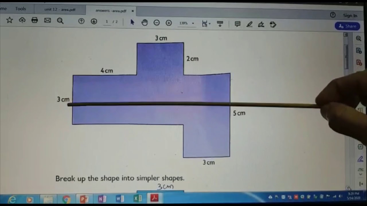
Task: Open Create PDF tool in right pane
Action: pyautogui.click(x=359, y=62)
